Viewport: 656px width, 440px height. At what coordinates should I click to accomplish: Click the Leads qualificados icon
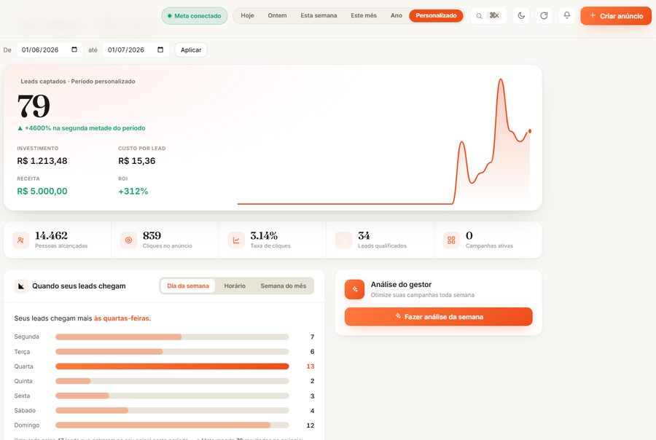point(343,240)
